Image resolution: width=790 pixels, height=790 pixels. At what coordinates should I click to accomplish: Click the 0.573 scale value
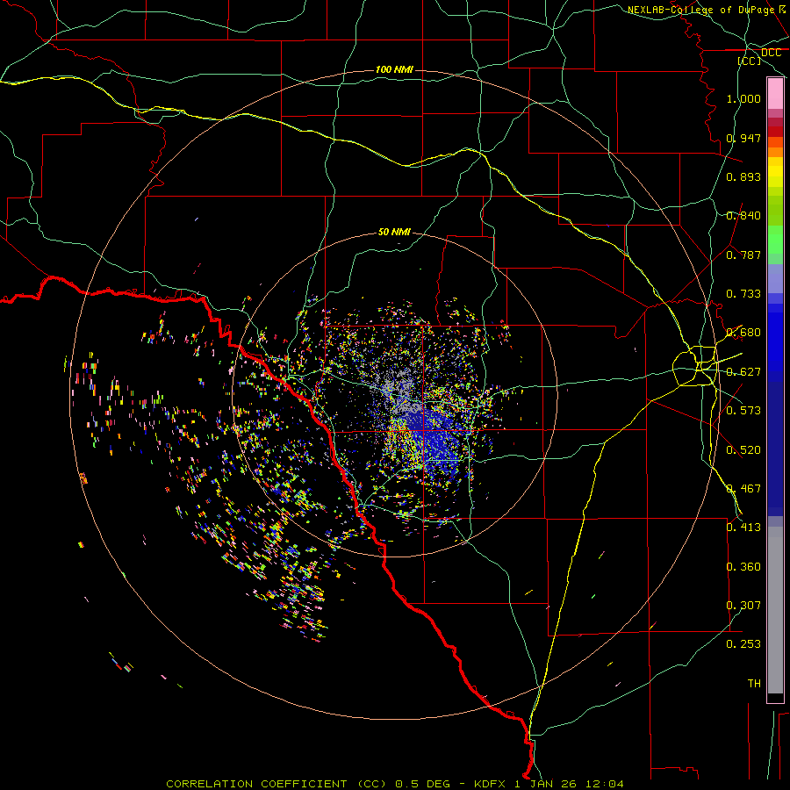click(743, 411)
